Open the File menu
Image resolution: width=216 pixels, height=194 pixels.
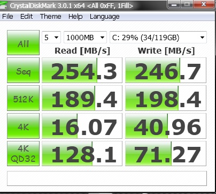(7, 17)
